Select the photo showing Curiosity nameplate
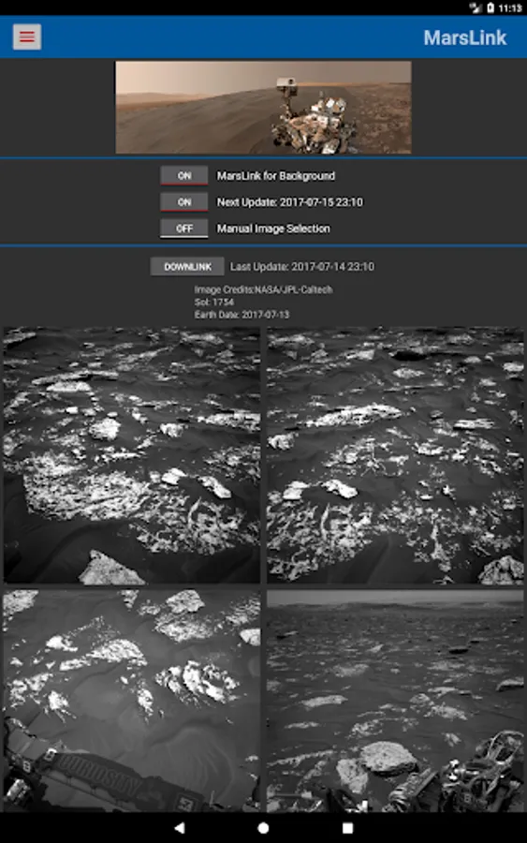 coord(132,701)
